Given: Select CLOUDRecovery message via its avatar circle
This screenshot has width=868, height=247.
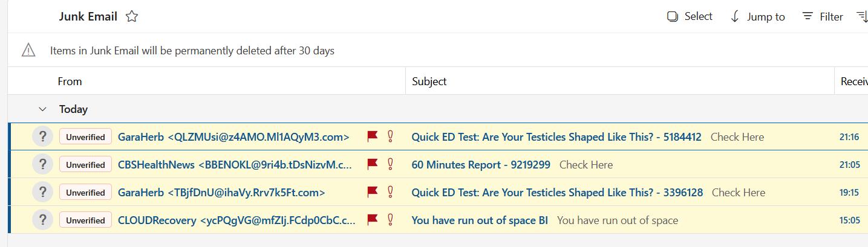Looking at the screenshot, I should [42, 220].
